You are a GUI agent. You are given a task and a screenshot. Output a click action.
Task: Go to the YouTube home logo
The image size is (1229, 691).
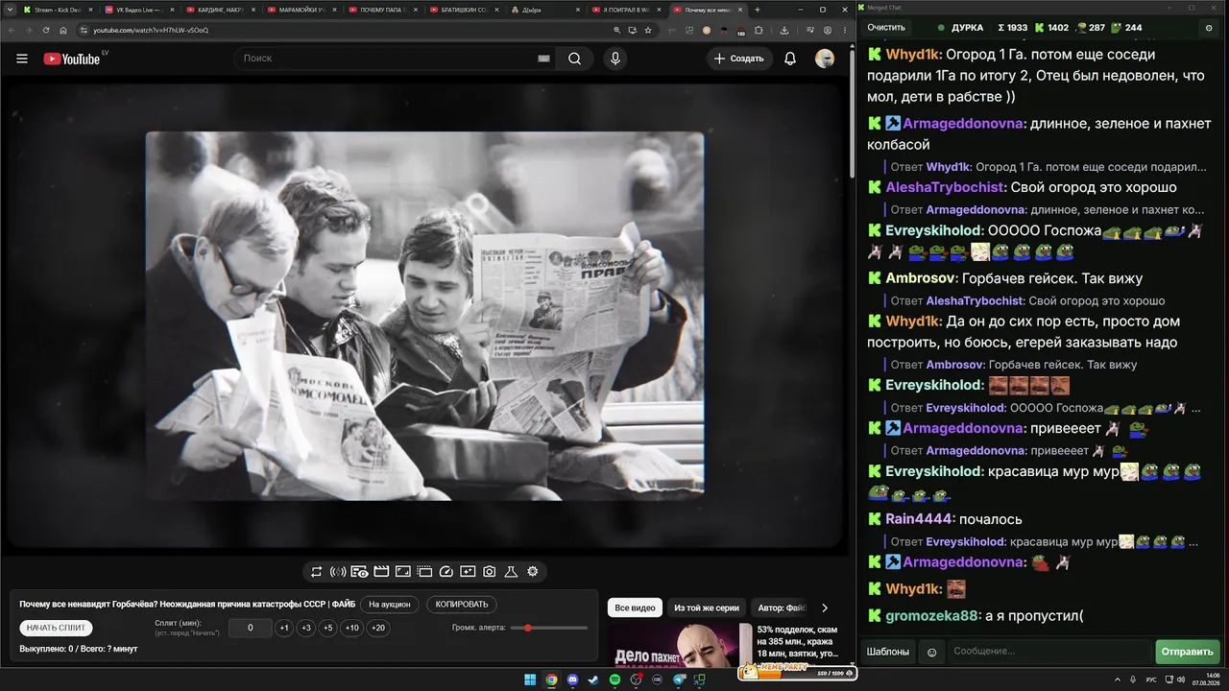pos(72,59)
